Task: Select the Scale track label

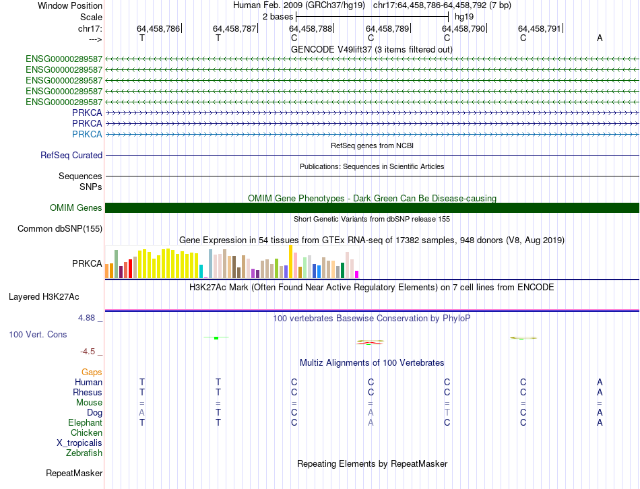Action: pyautogui.click(x=91, y=17)
